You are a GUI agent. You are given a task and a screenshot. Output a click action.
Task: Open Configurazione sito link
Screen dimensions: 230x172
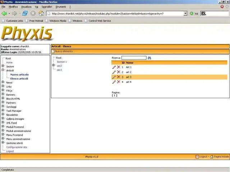17,147
